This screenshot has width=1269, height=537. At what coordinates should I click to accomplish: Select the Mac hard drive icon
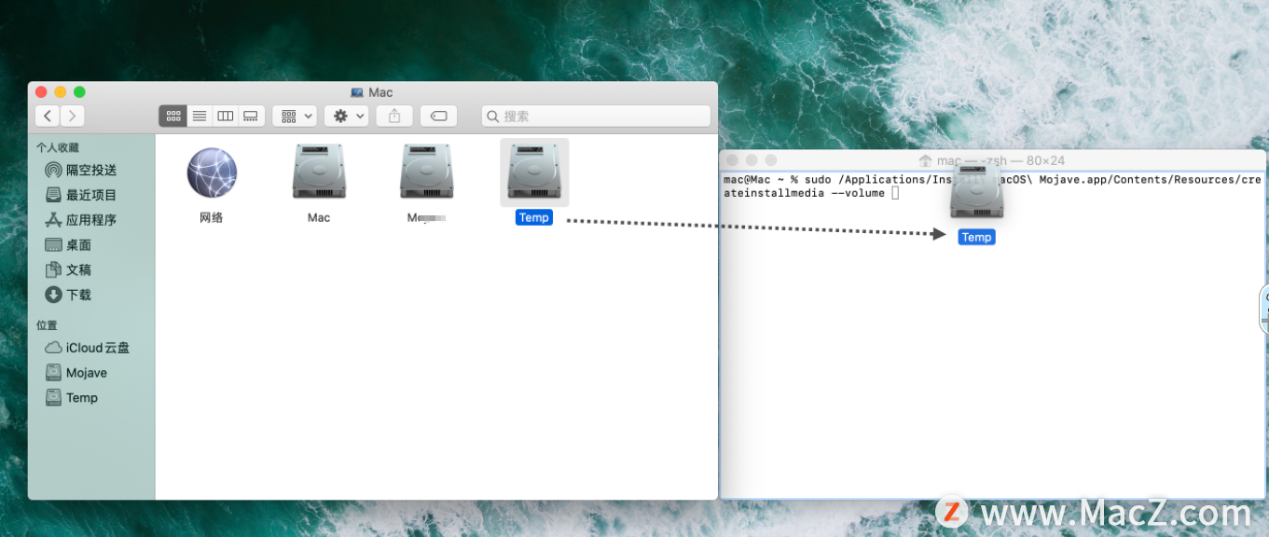coord(319,172)
